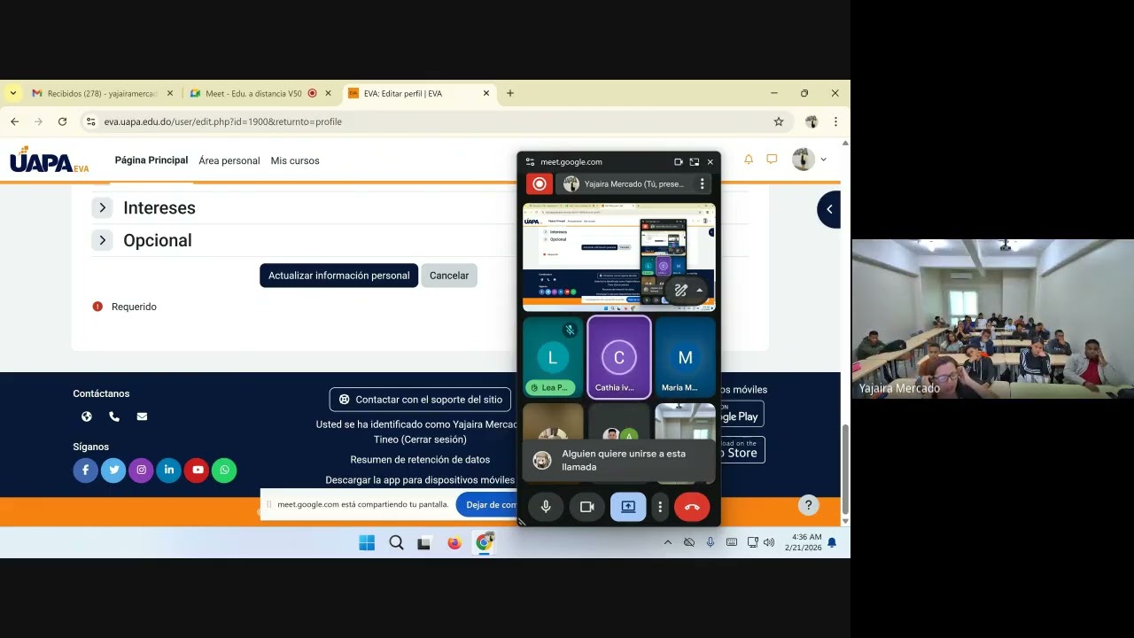
Task: Click the camera icon in Meet popup header
Action: click(x=679, y=162)
